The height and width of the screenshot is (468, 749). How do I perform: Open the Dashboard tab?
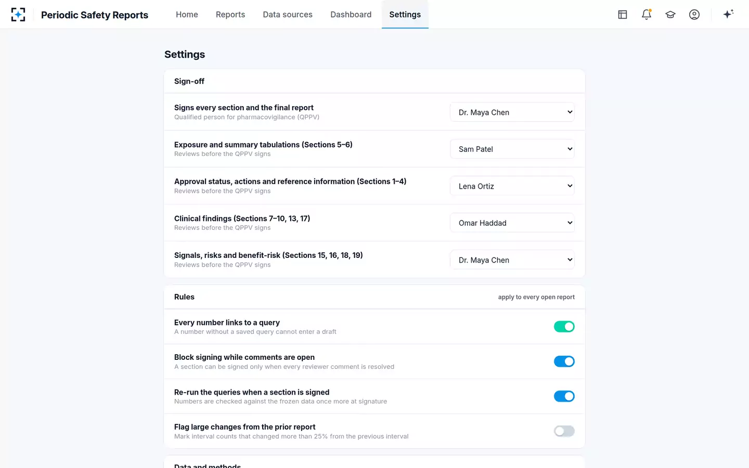click(351, 15)
